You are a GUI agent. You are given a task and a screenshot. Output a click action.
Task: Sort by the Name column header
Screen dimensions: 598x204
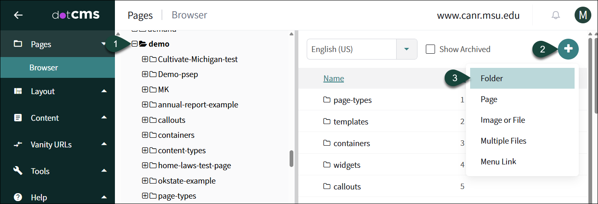coord(333,78)
